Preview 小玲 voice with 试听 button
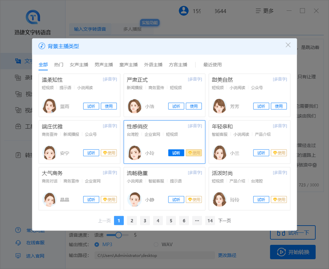Viewport: 329px width, 269px height. [x=176, y=153]
